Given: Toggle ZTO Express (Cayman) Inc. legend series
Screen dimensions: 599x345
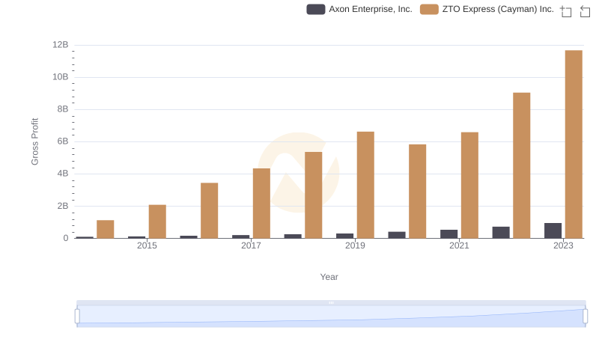Looking at the screenshot, I should click(x=487, y=9).
